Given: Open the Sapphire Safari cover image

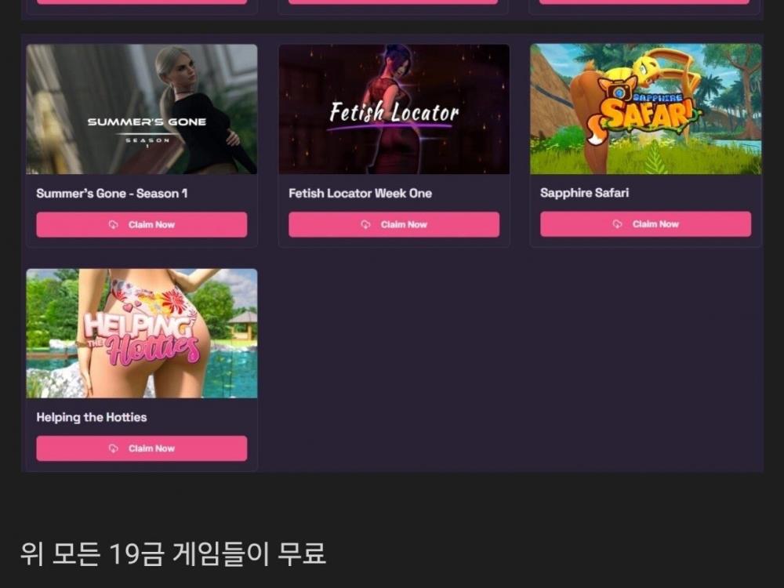Looking at the screenshot, I should (646, 109).
